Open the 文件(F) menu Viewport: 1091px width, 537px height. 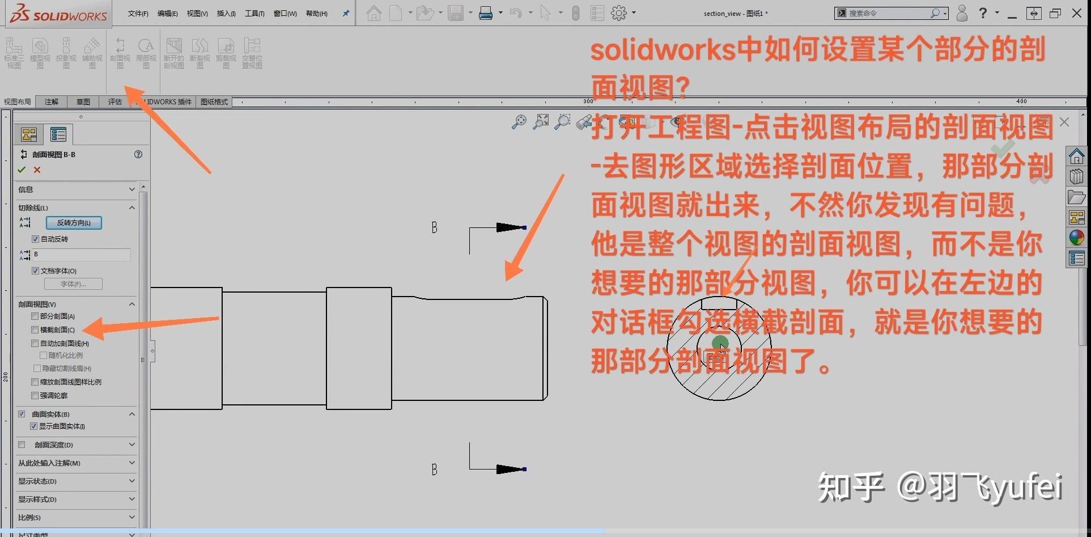(138, 14)
